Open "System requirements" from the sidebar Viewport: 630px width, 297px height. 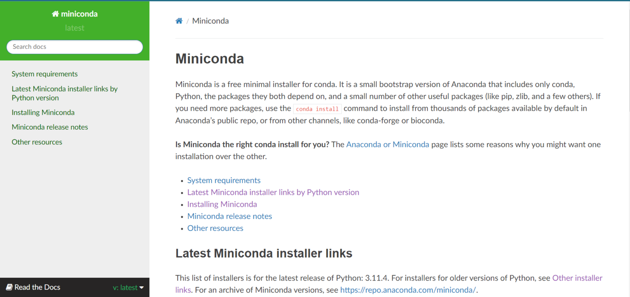pyautogui.click(x=44, y=74)
